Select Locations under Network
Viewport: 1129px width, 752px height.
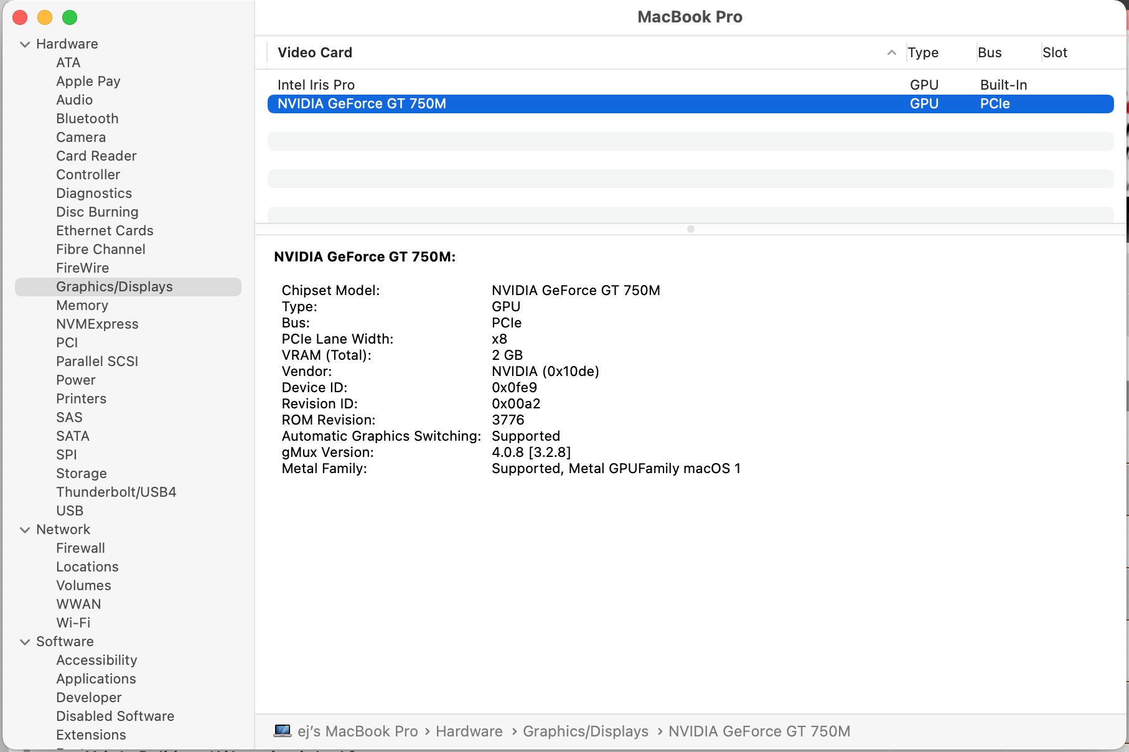coord(87,567)
